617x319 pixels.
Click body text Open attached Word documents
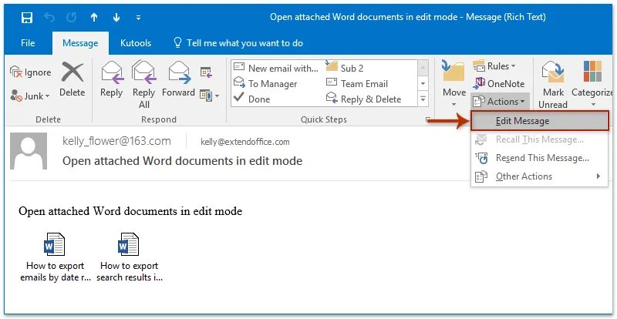click(130, 211)
